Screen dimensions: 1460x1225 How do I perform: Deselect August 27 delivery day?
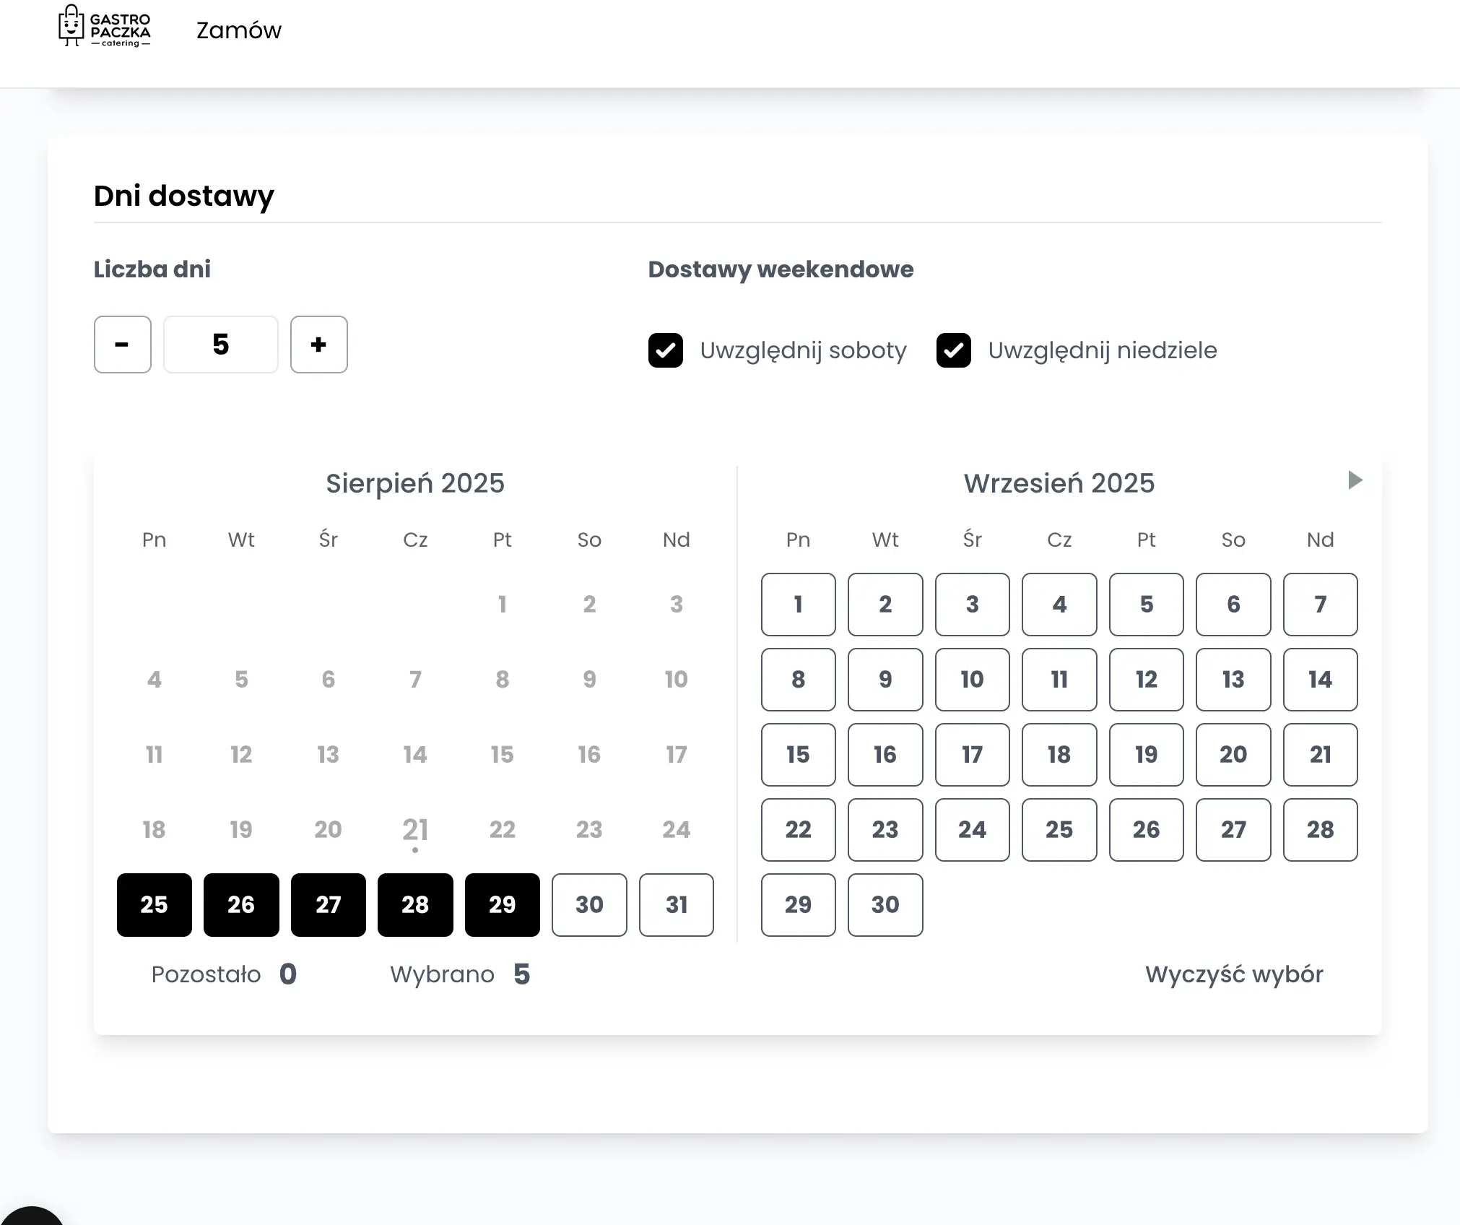click(328, 904)
